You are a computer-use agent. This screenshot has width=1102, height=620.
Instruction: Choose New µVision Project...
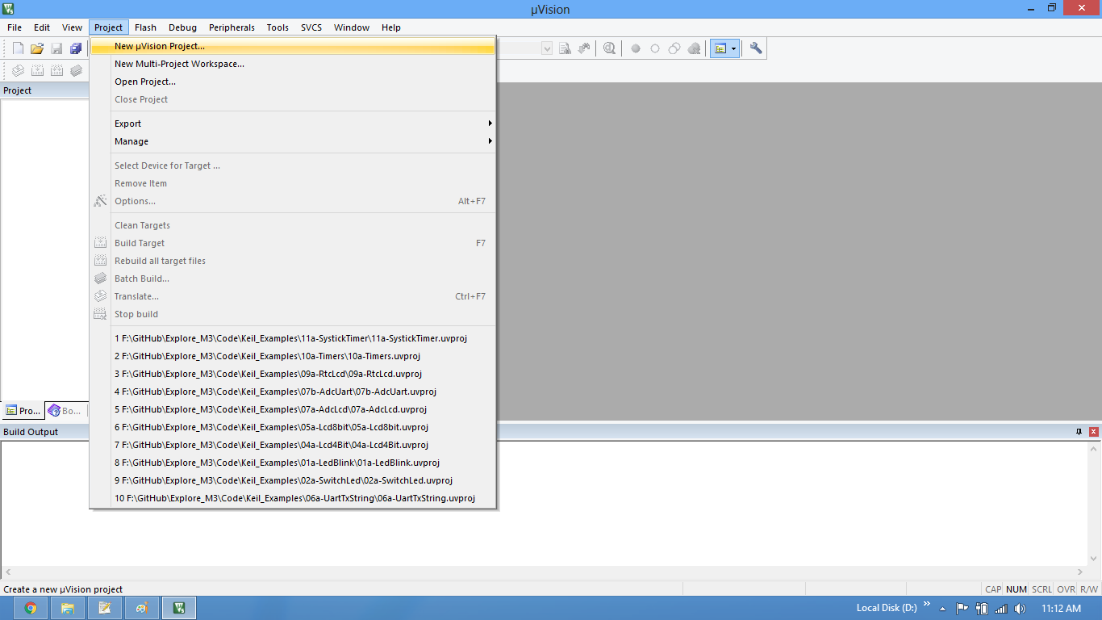[x=292, y=46]
